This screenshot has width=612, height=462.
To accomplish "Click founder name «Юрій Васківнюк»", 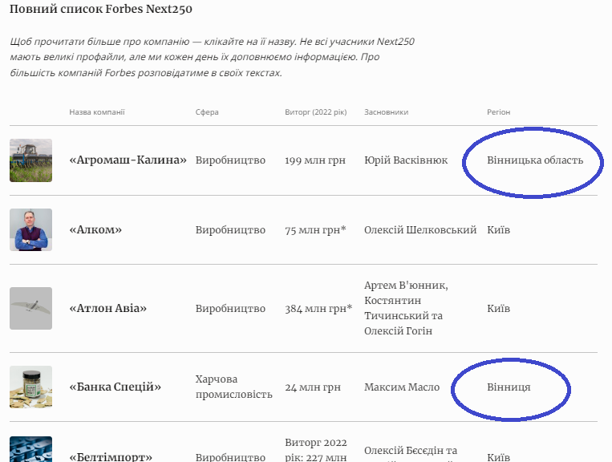I will click(406, 160).
